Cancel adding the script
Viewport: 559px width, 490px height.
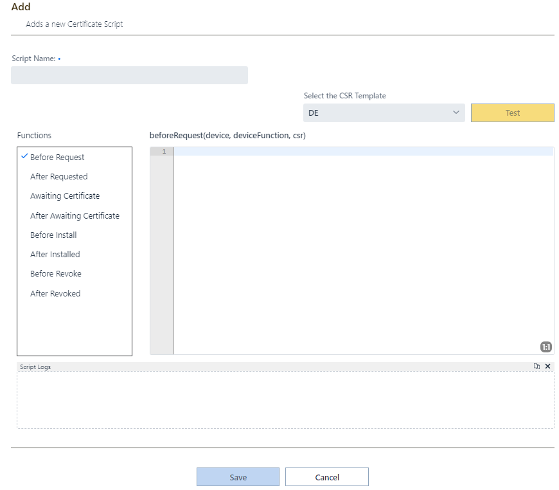pyautogui.click(x=327, y=477)
